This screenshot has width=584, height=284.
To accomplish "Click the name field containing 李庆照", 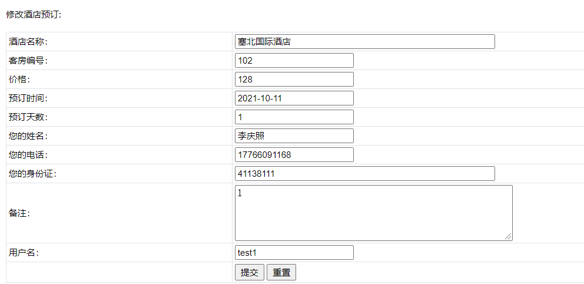I will 294,136.
